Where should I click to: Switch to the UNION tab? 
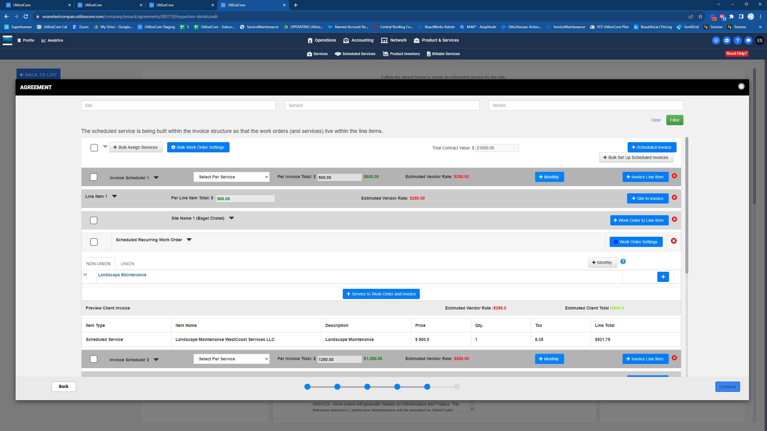[x=127, y=264]
